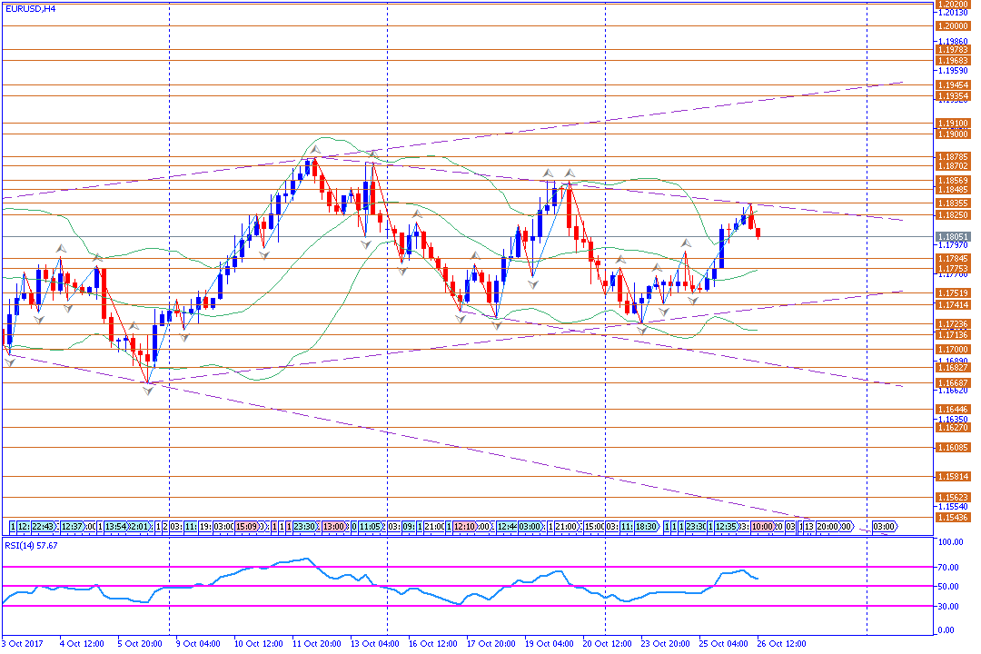This screenshot has width=981, height=654.
Task: Select the 1.19000 horizontal level label
Action: point(952,134)
